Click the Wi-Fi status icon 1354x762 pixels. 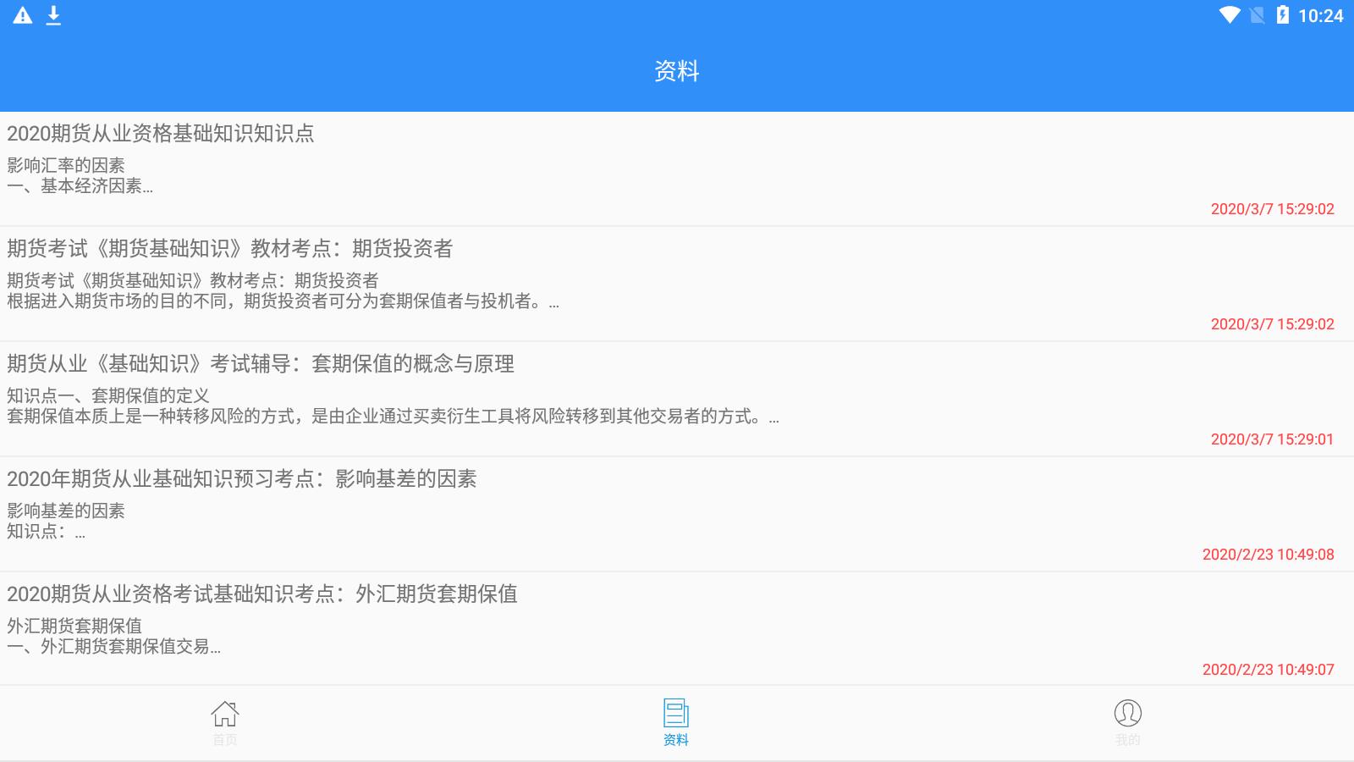tap(1230, 14)
